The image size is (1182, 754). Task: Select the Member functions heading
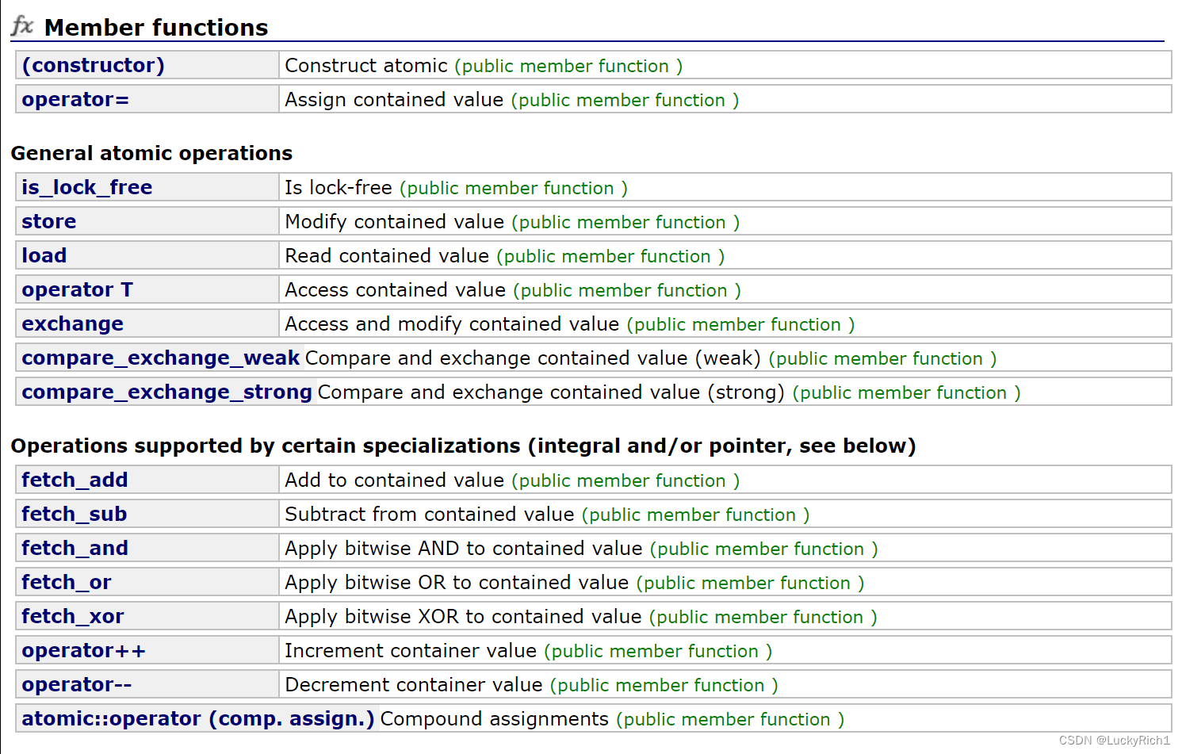(156, 28)
